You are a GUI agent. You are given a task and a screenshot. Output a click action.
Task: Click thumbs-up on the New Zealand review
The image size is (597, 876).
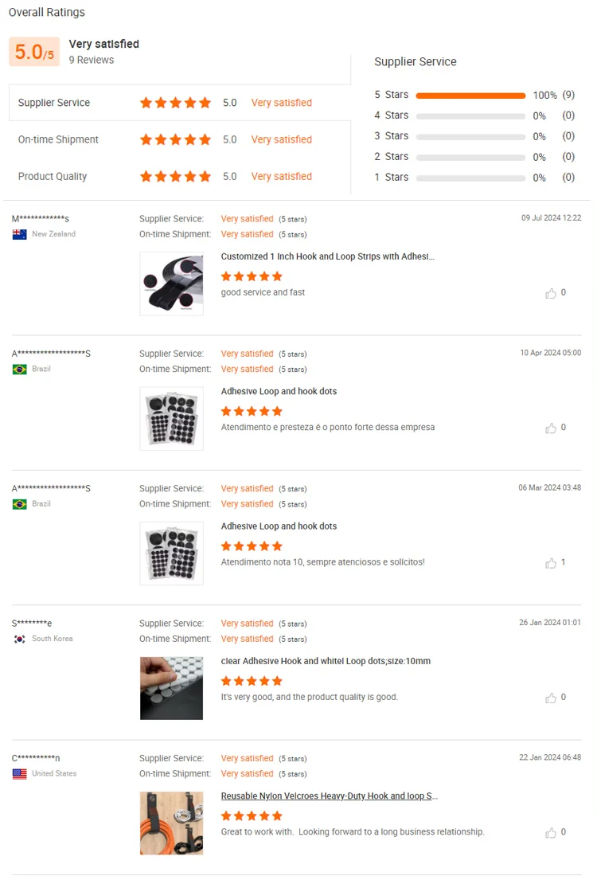[x=552, y=293]
